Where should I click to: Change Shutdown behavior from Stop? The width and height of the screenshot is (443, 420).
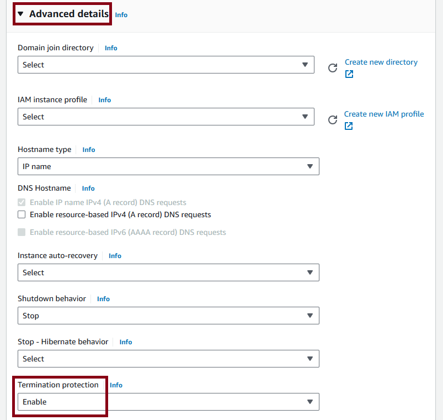(x=168, y=316)
